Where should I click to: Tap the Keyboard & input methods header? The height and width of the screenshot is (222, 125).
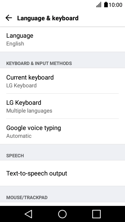pos(39,63)
